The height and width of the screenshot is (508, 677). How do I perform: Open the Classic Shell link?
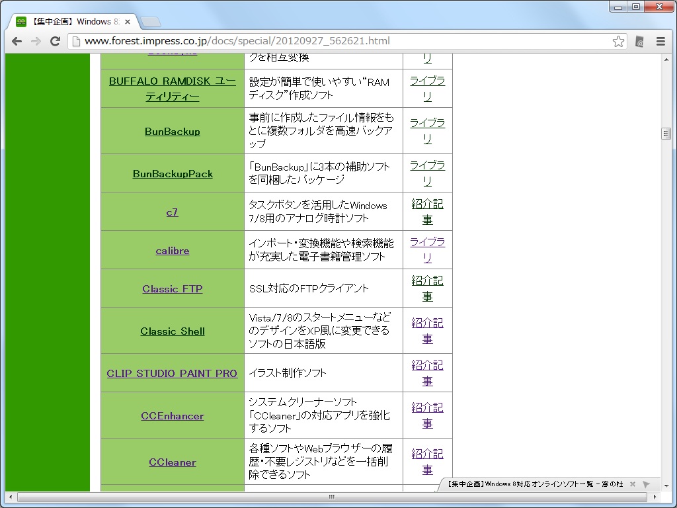tap(172, 331)
